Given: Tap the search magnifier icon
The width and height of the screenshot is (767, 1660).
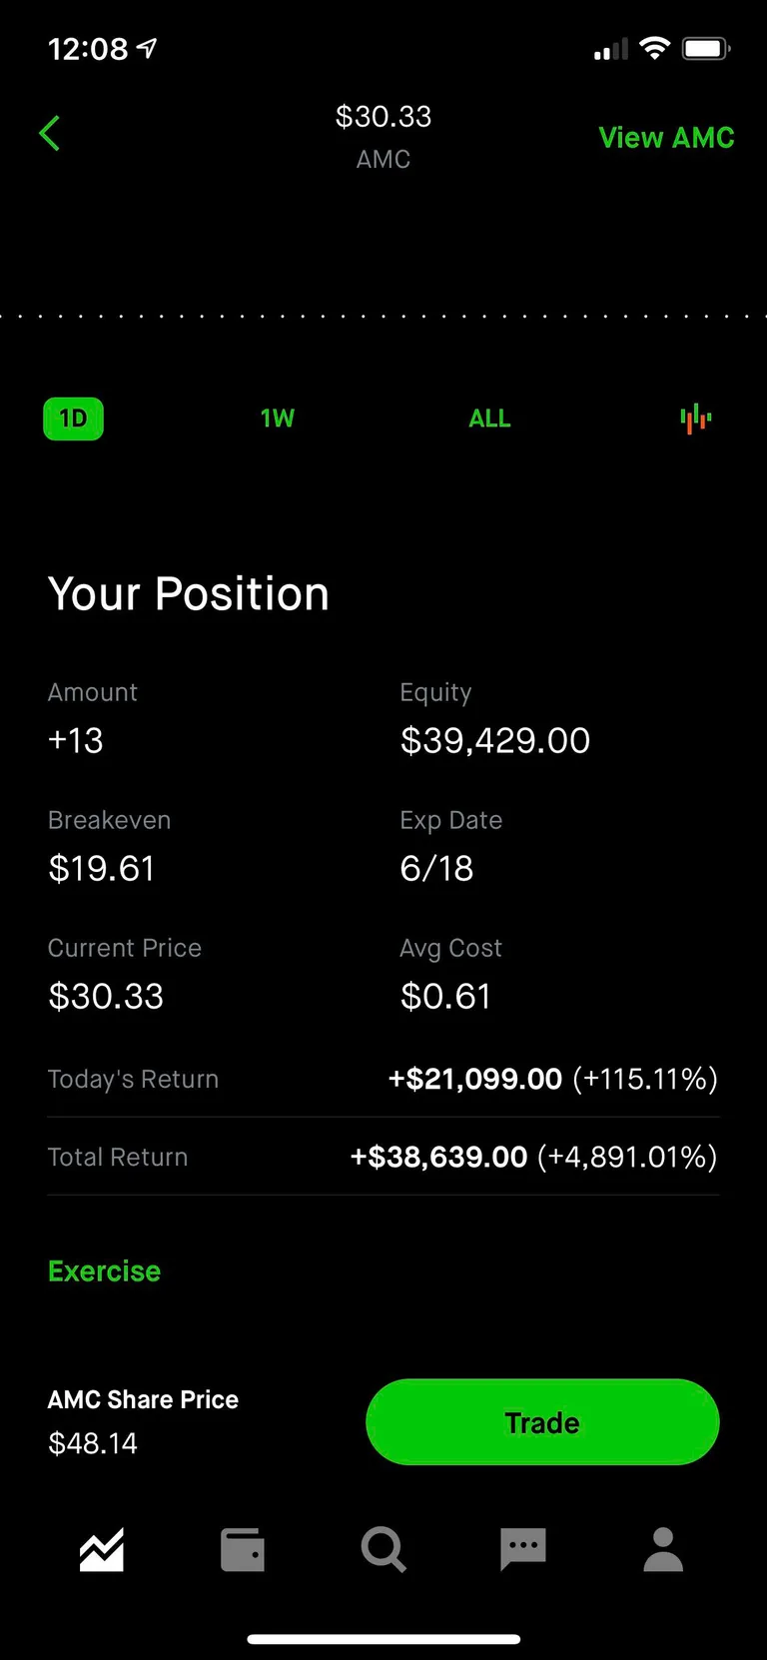Looking at the screenshot, I should (383, 1550).
